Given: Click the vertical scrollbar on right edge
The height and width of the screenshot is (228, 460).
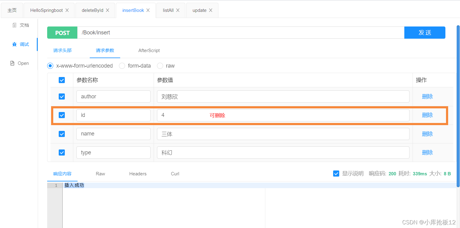Looking at the screenshot, I should [458, 106].
